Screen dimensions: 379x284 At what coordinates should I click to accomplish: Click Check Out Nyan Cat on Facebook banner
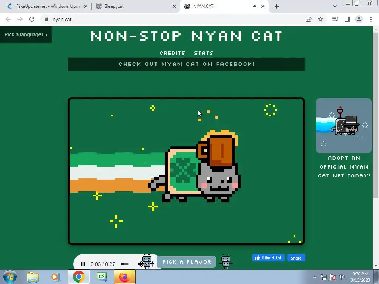(187, 64)
